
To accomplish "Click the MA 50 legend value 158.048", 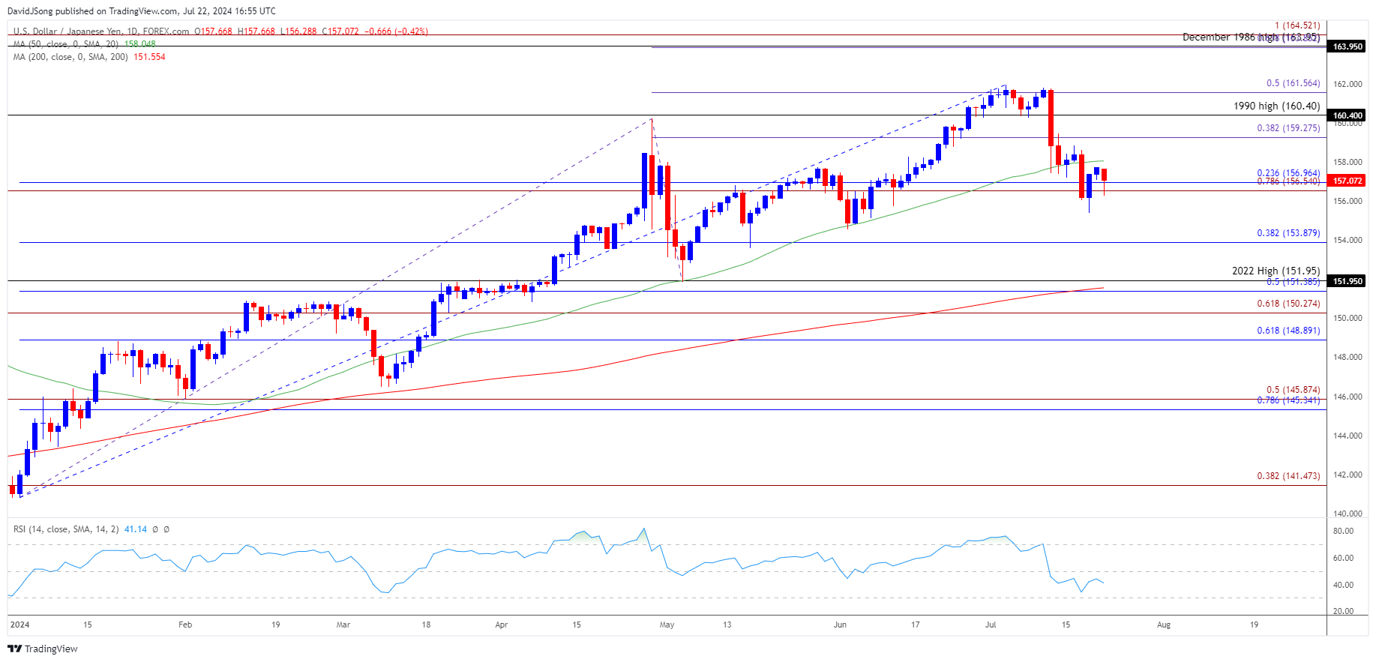I will tap(140, 44).
